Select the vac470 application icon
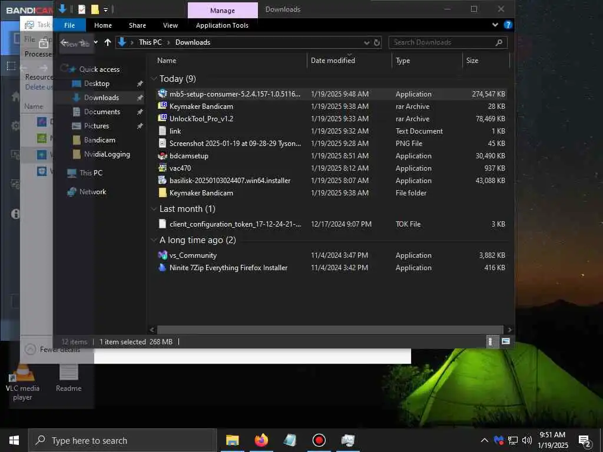 (x=163, y=168)
